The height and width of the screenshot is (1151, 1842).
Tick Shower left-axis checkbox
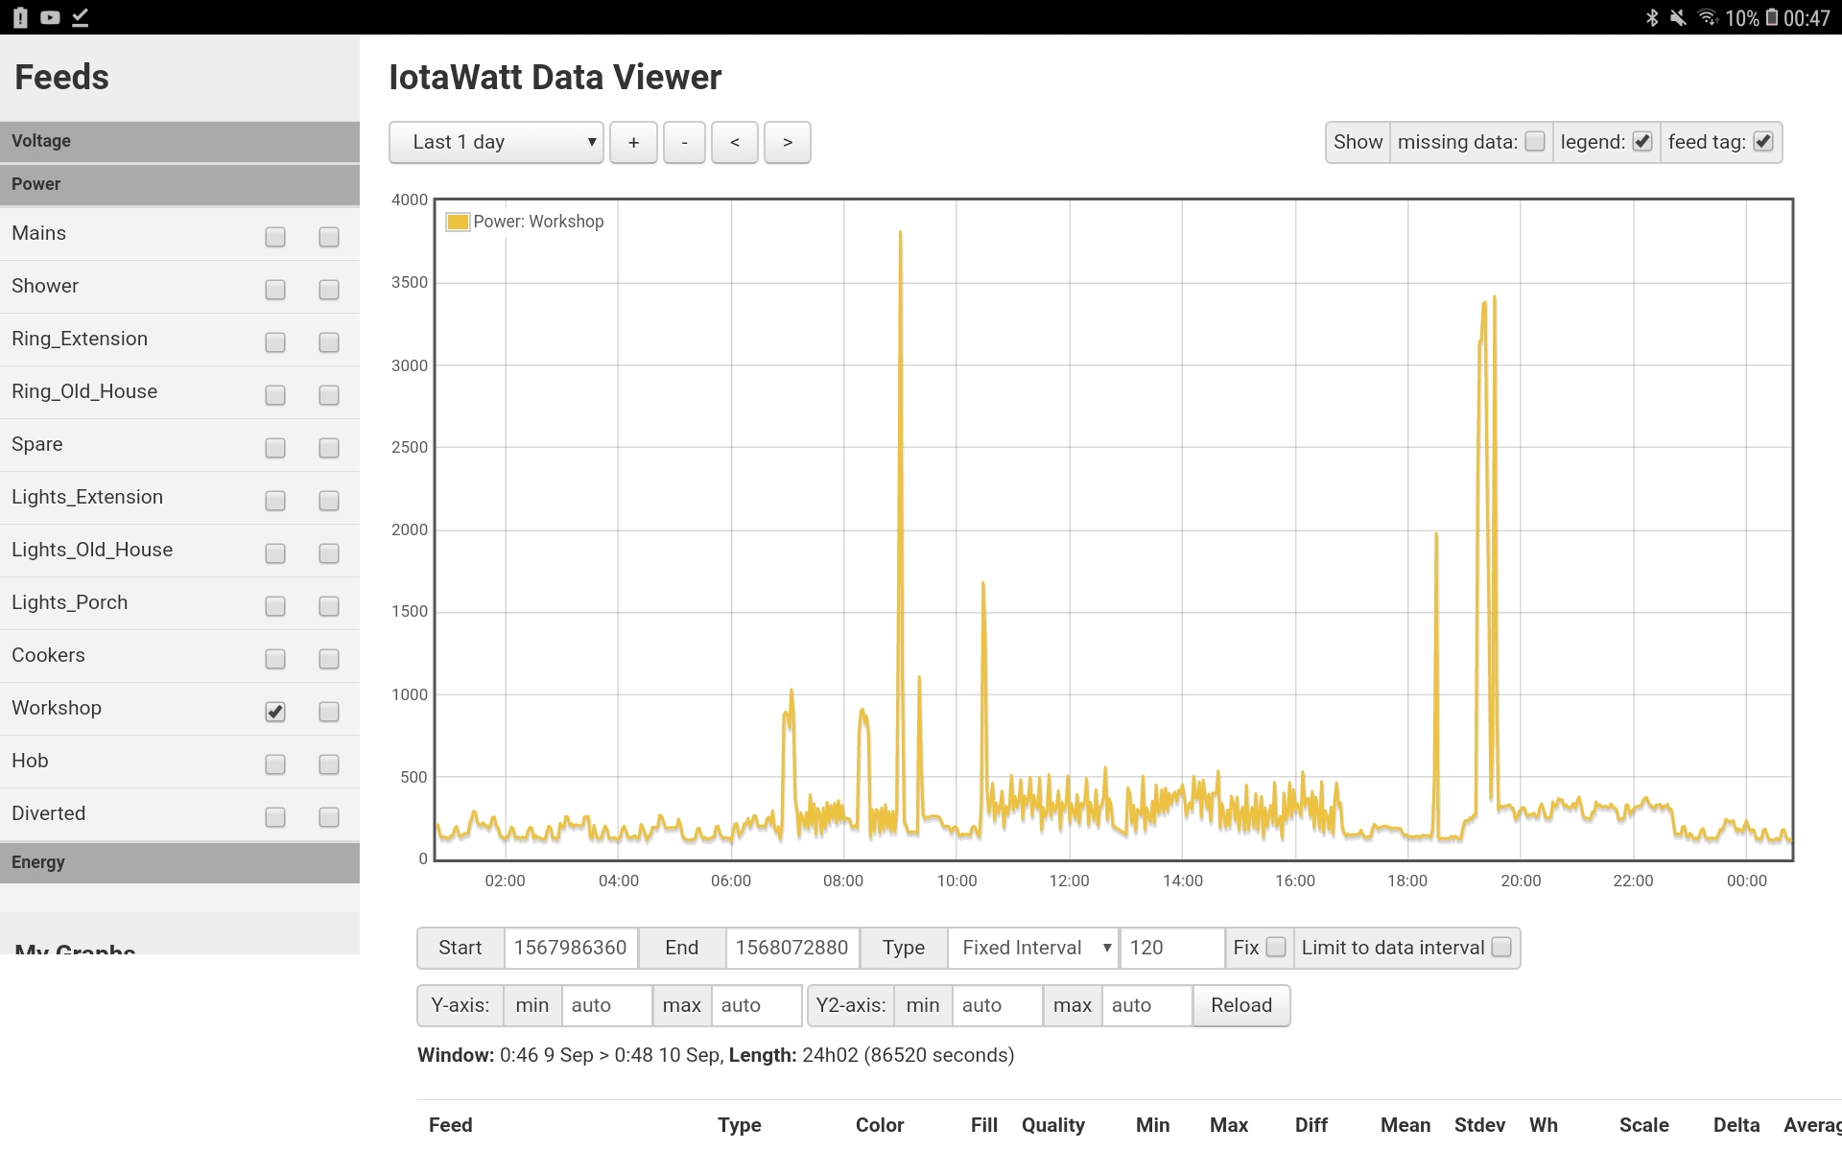pyautogui.click(x=275, y=290)
